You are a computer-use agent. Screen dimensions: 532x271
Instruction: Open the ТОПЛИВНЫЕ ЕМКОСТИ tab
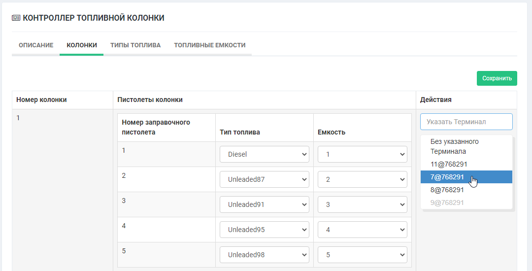click(x=209, y=45)
